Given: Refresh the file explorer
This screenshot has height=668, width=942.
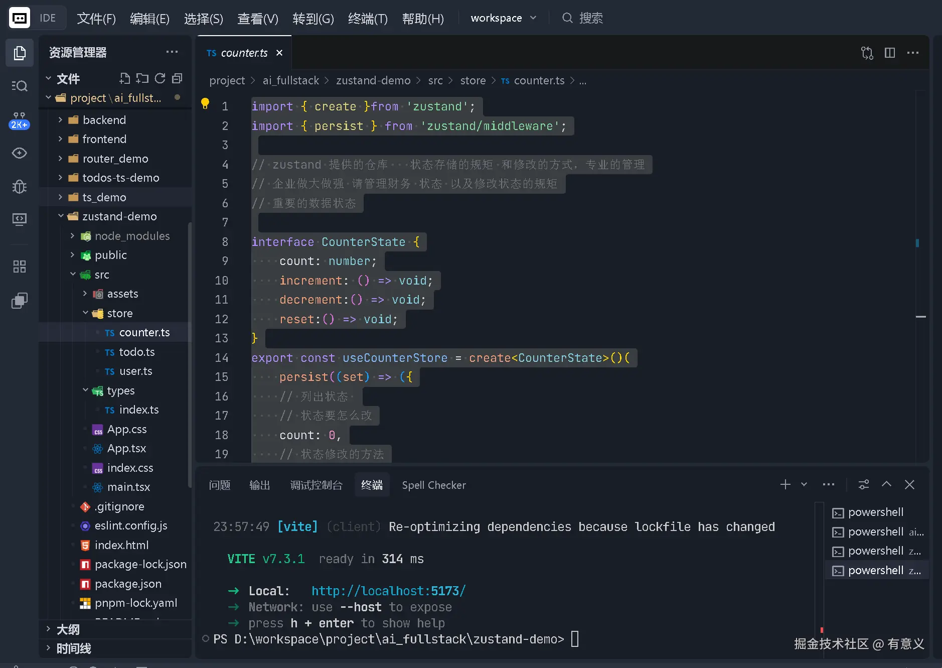Looking at the screenshot, I should [x=160, y=78].
